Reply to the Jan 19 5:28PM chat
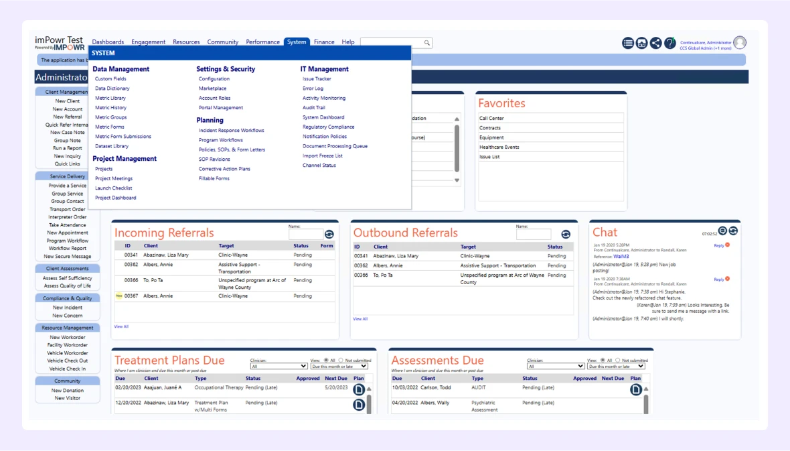 (x=719, y=246)
